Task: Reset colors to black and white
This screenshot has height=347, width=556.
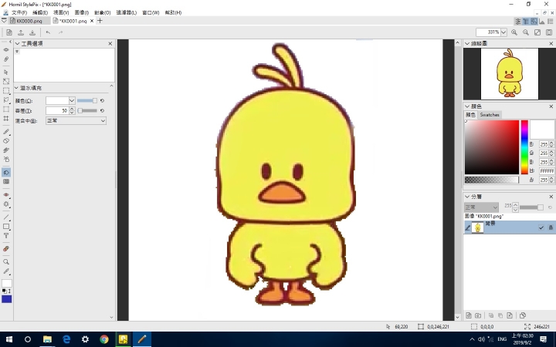Action: (x=4, y=291)
